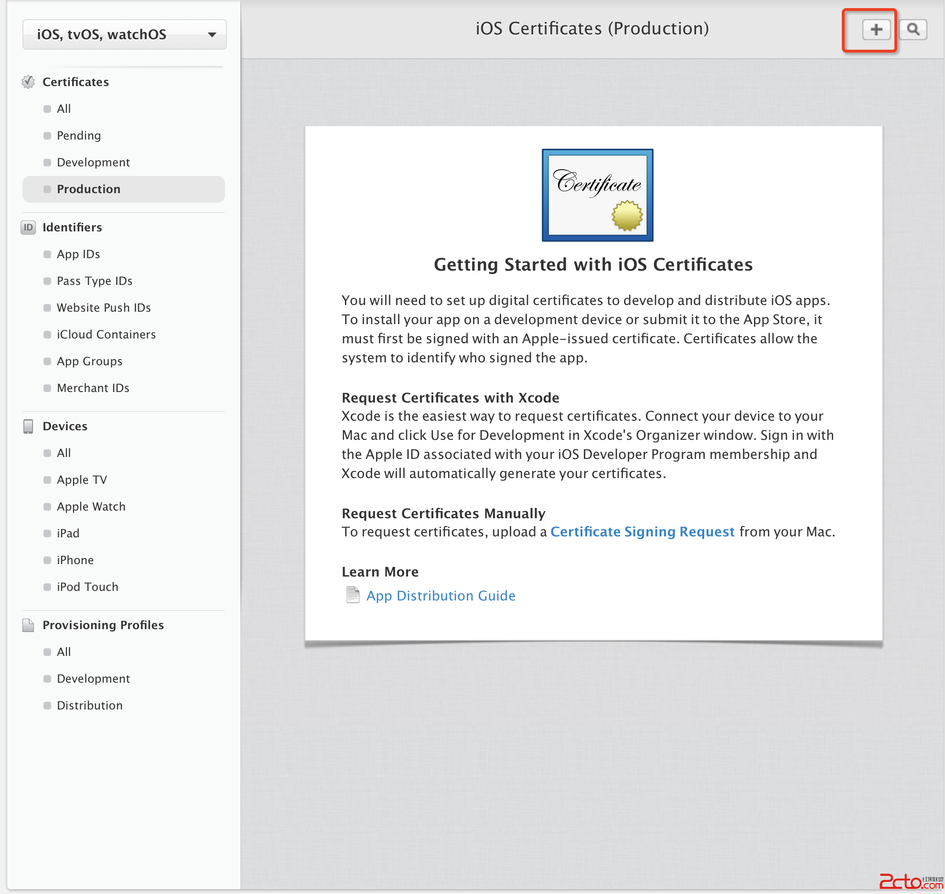
Task: Click the large Certificate illustration image
Action: (597, 195)
